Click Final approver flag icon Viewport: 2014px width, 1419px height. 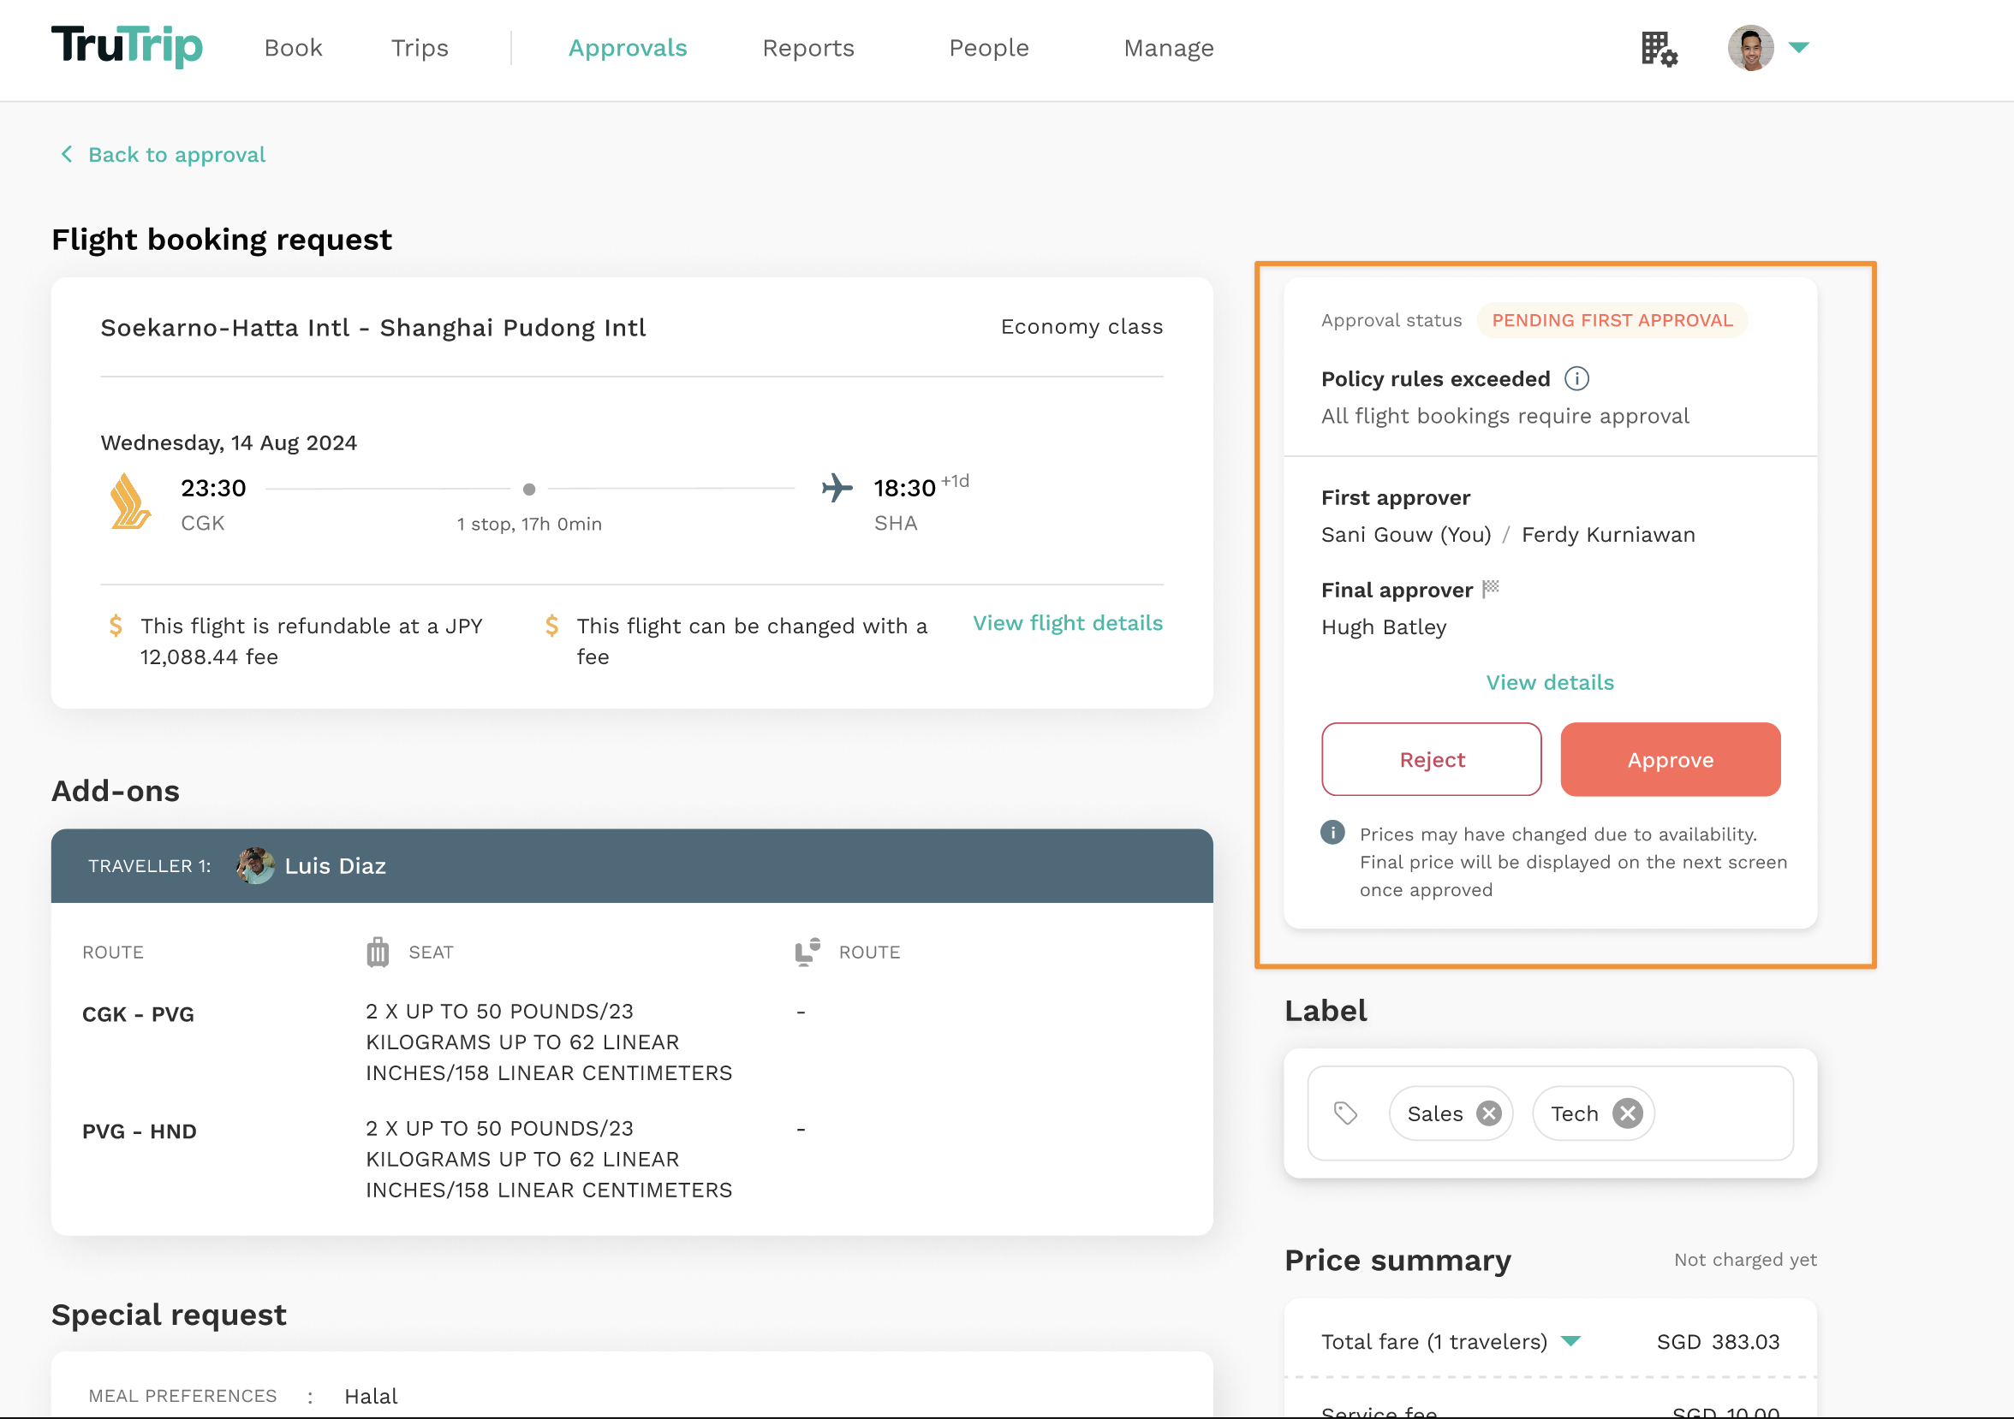pos(1490,589)
